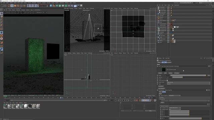Toggle the Autokeying button
This screenshot has height=120, width=214.
pos(140,100)
